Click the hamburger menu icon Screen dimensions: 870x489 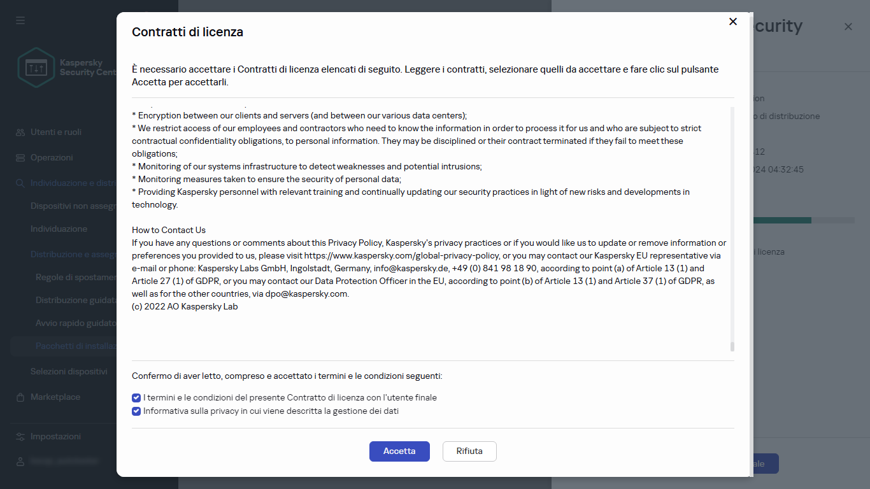[x=20, y=20]
